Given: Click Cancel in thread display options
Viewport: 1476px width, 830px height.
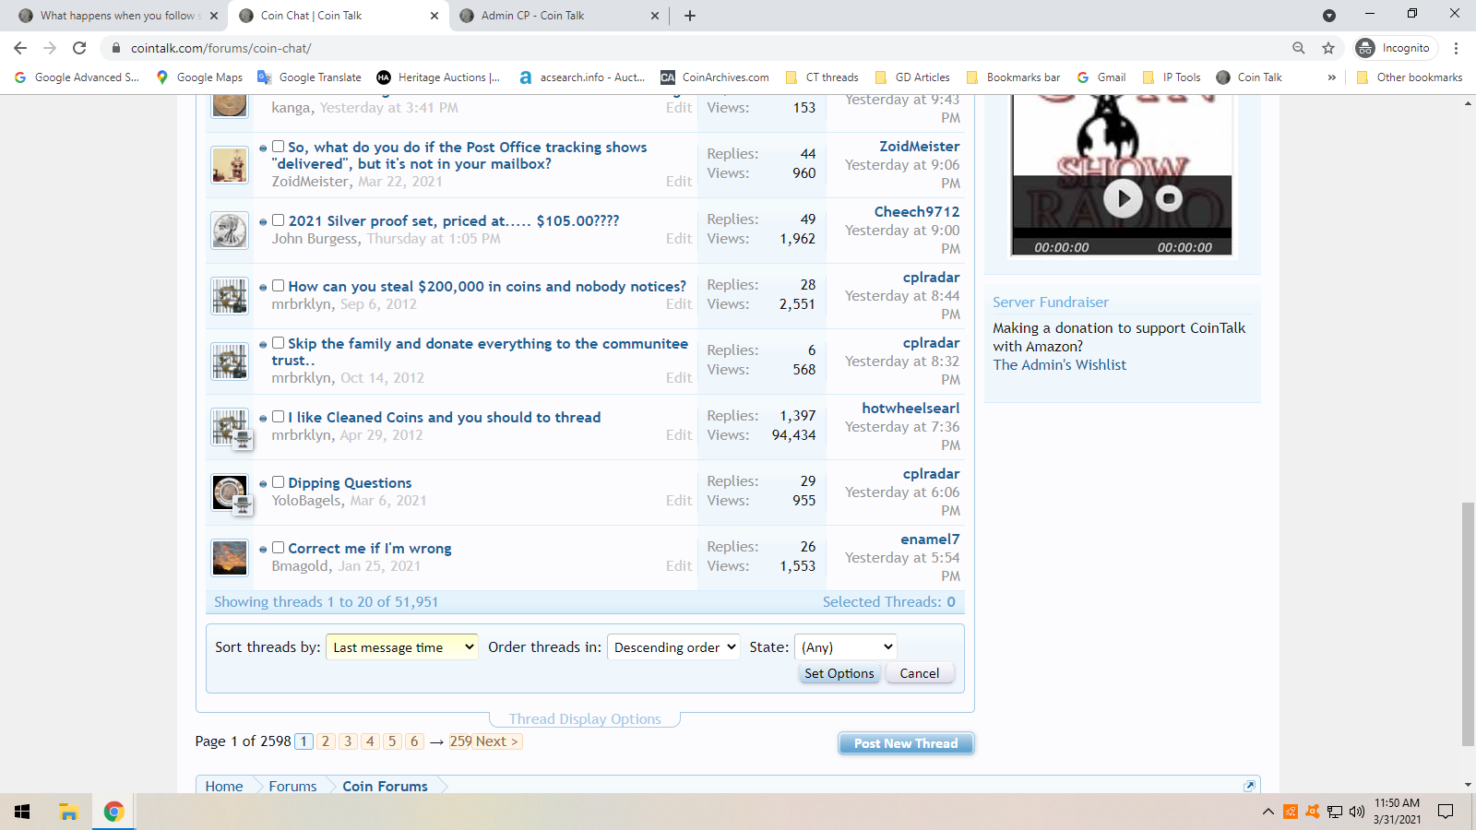Looking at the screenshot, I should tap(920, 673).
